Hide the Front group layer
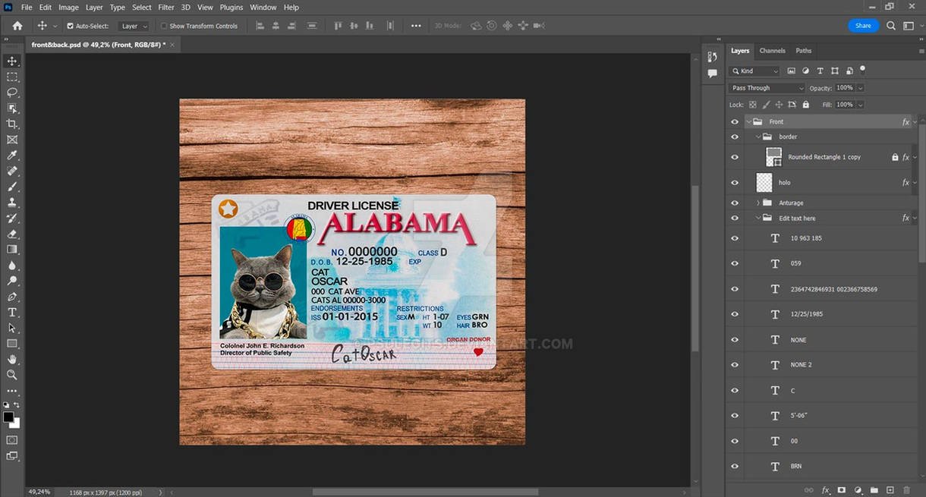 pyautogui.click(x=734, y=121)
